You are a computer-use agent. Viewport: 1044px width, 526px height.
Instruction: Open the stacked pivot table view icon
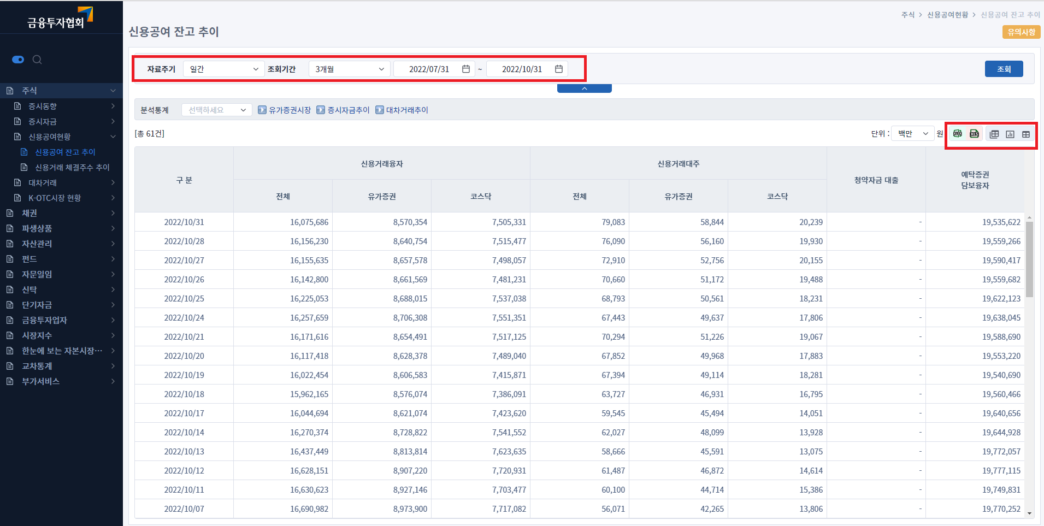point(994,134)
